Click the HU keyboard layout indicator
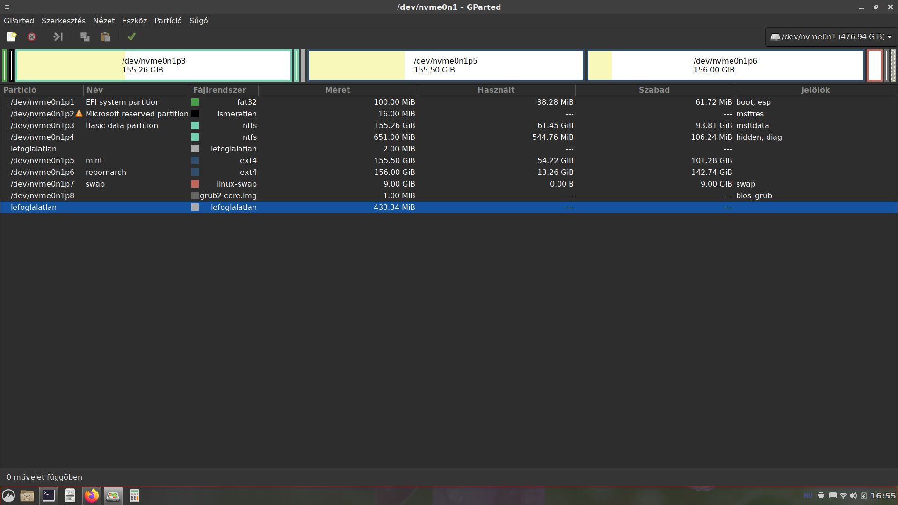Viewport: 898px width, 505px height. [x=808, y=496]
